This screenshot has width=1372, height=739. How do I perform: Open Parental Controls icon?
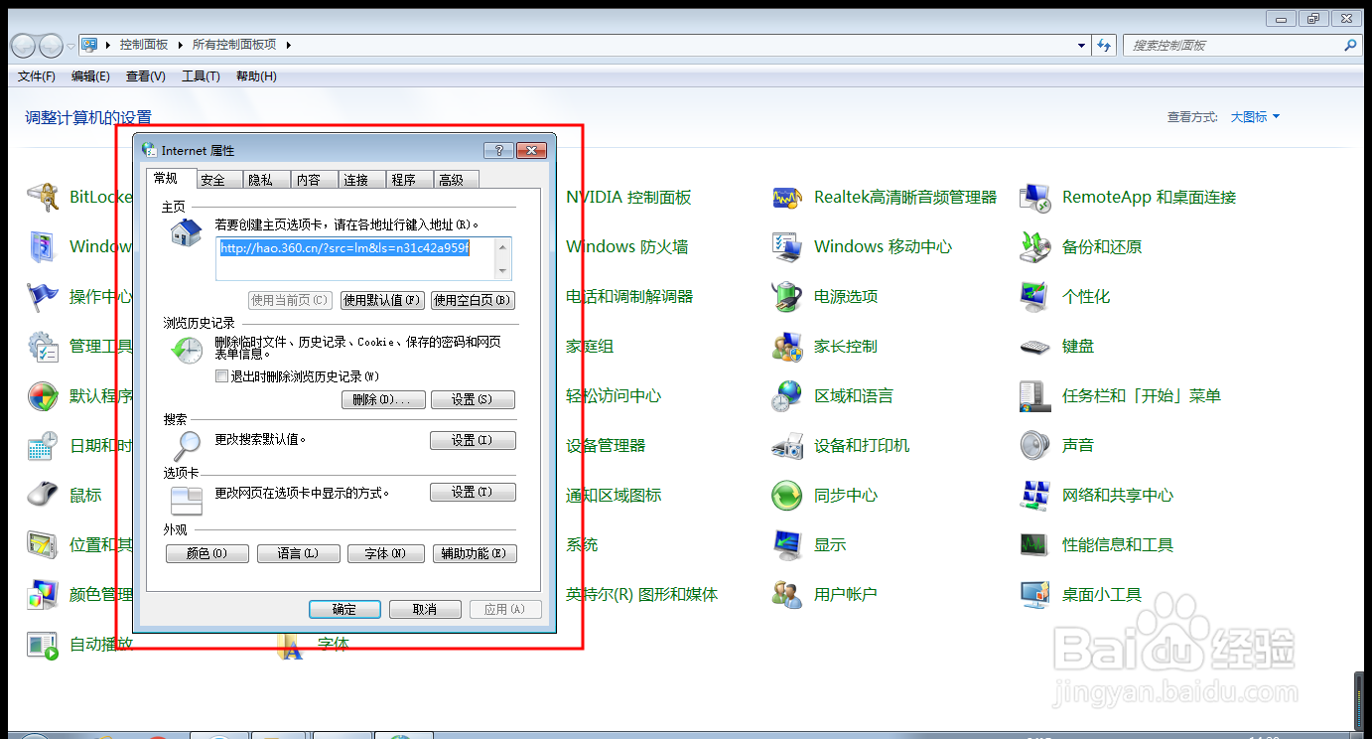tap(787, 346)
